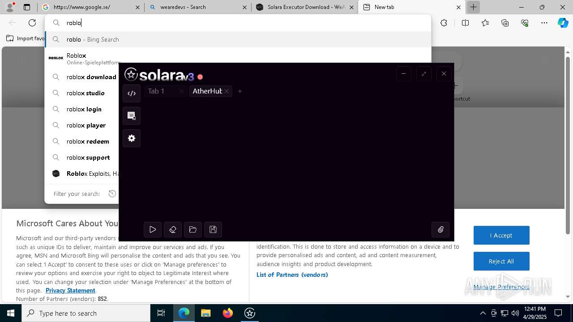
Task: Open Edge settings and more menu
Action: coord(544,23)
